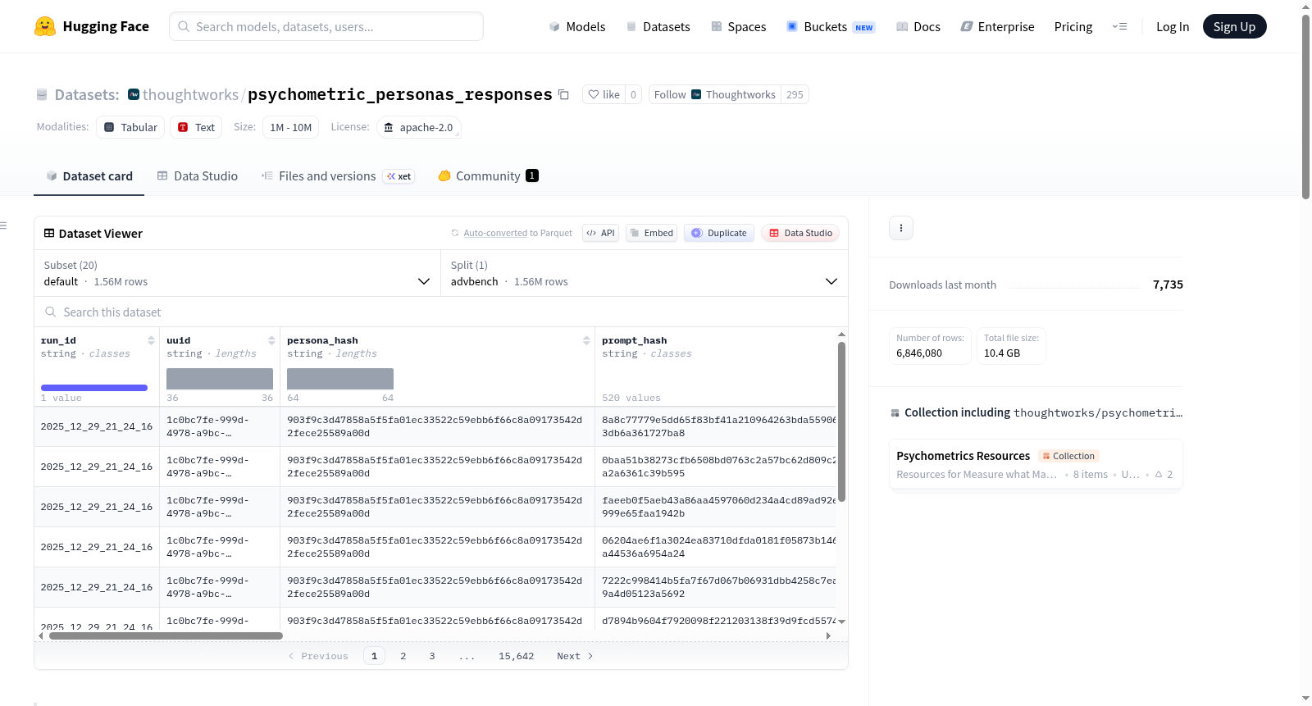Filter by the Tabular modality tag

pos(130,127)
